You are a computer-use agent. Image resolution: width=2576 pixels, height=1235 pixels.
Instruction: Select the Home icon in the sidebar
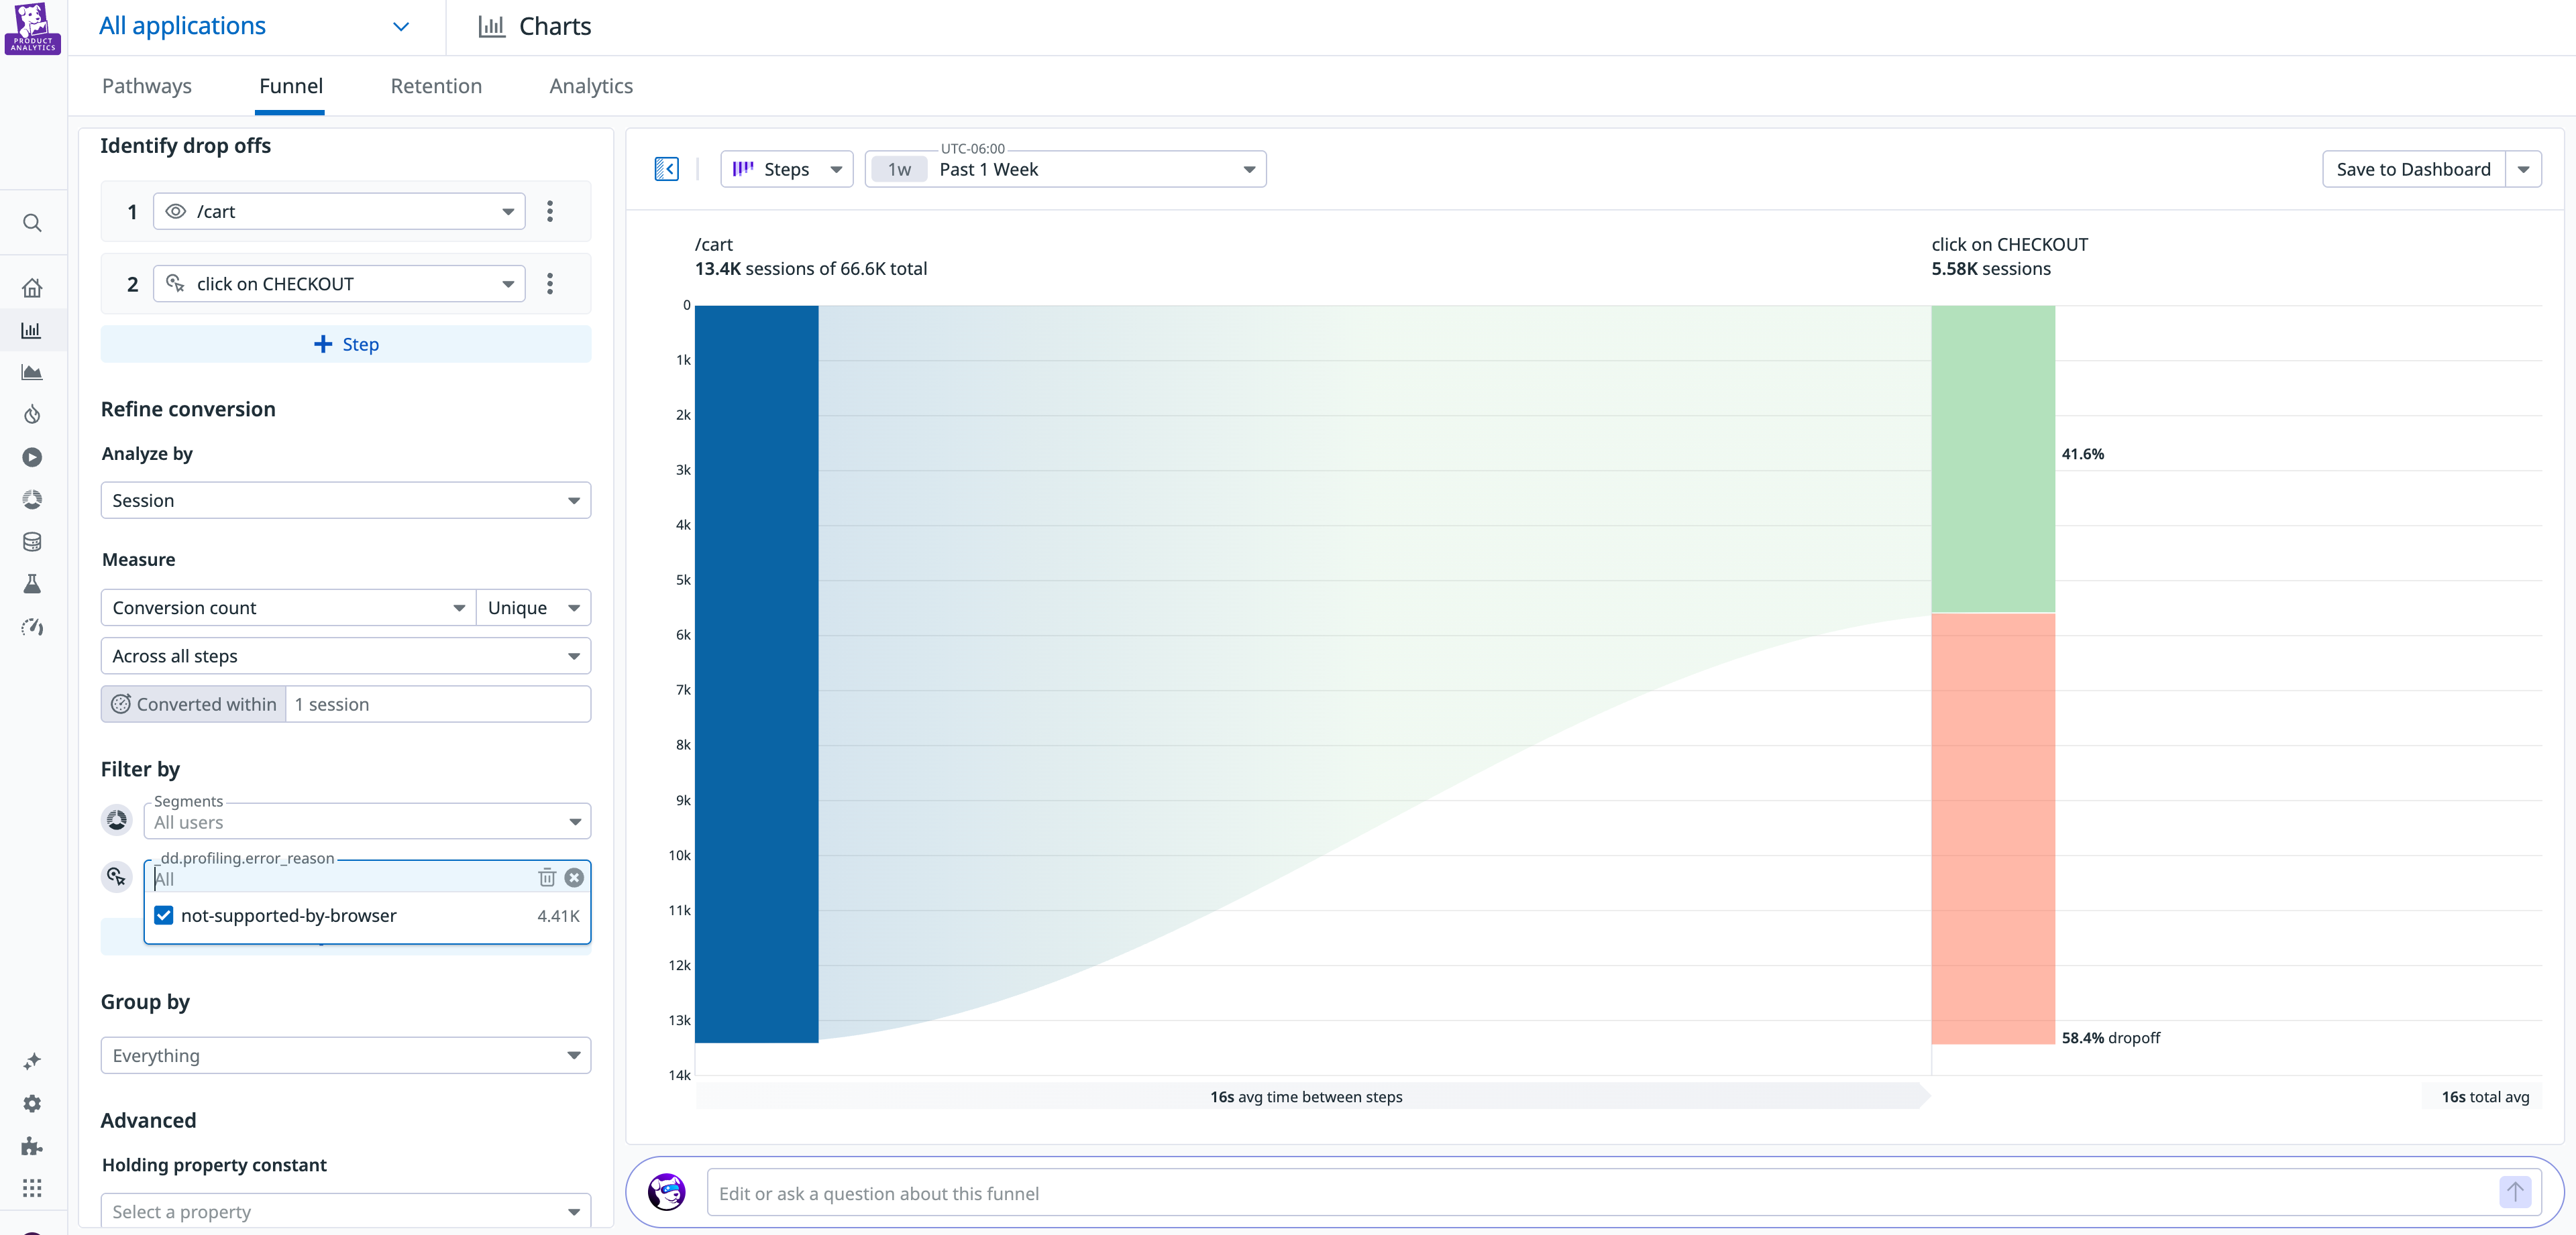[32, 287]
